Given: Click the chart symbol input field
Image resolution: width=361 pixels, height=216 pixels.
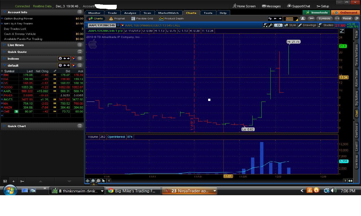Looking at the screenshot, I should click(102, 25).
